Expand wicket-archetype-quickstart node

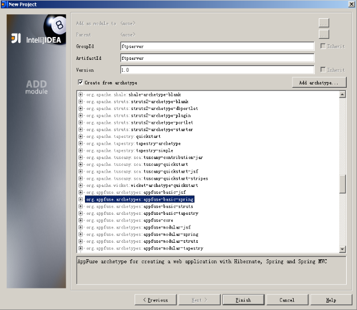80,185
